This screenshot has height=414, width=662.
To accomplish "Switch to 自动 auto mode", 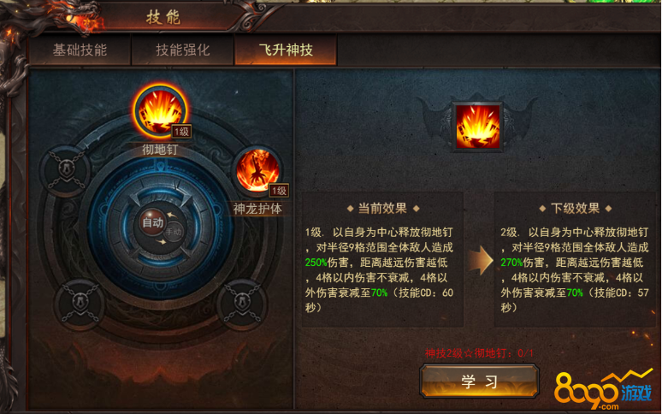I will pos(152,222).
